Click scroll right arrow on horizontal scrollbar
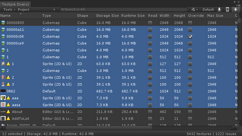 pyautogui.click(x=235, y=128)
